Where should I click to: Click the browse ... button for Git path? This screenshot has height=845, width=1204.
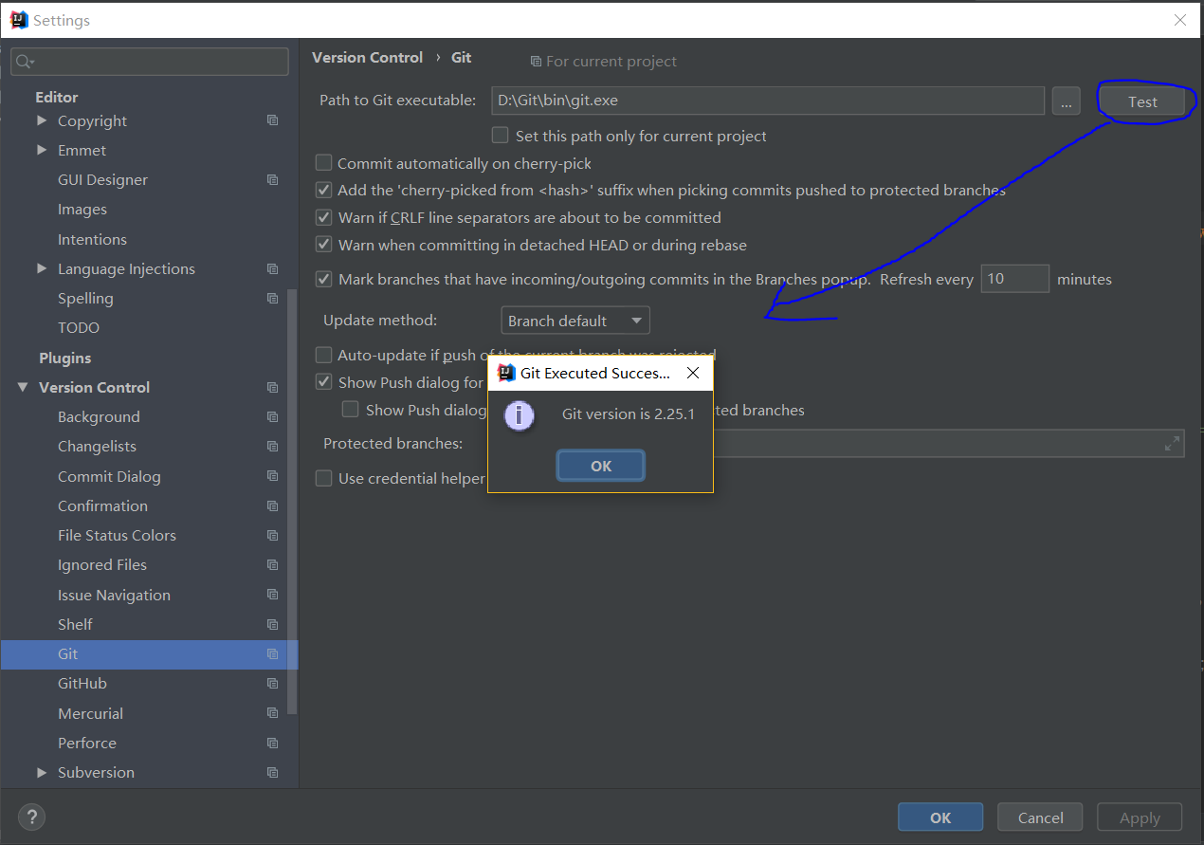tap(1067, 101)
